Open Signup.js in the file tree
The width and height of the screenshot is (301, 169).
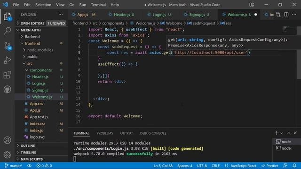(x=41, y=90)
